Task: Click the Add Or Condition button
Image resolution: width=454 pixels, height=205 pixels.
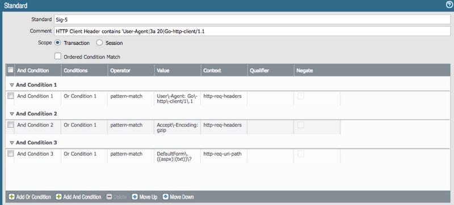Action: 30,197
